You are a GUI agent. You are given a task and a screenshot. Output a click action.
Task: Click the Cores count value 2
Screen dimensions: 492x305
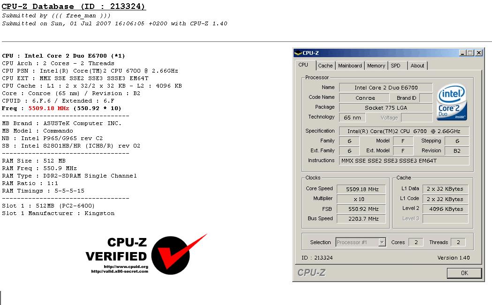point(416,242)
